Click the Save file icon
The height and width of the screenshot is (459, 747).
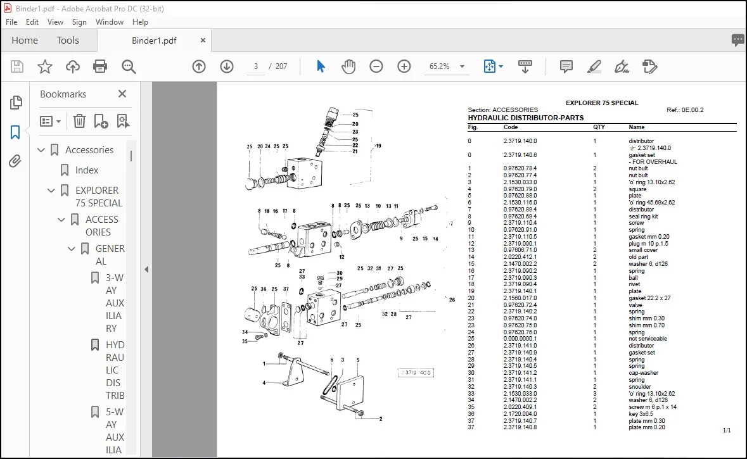point(17,66)
